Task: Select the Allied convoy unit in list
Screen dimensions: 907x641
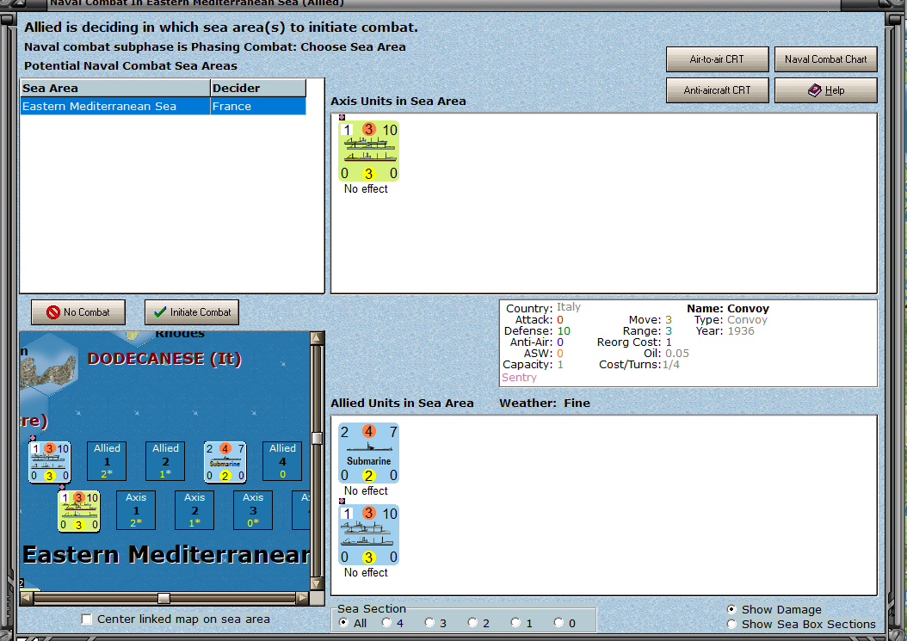Action: coord(368,534)
